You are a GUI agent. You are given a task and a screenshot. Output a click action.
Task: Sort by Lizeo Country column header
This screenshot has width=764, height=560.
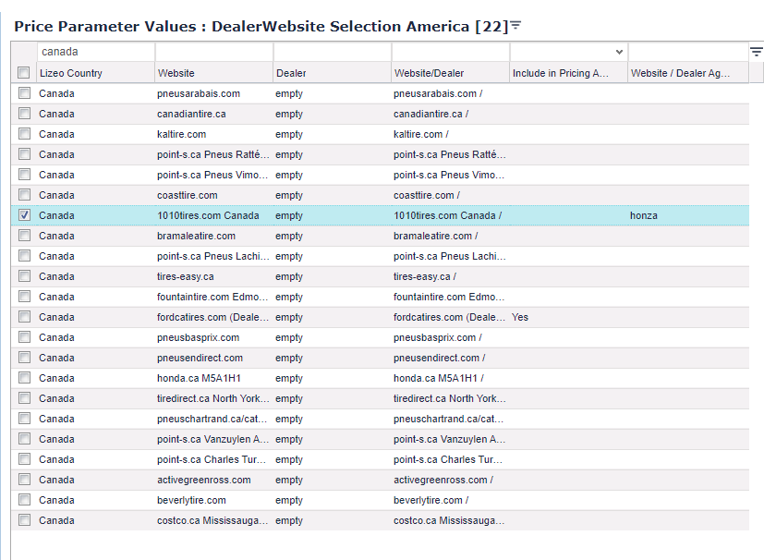pyautogui.click(x=94, y=73)
